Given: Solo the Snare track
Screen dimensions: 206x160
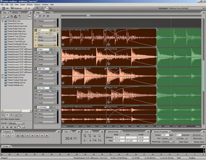Looking at the screenshot, I should [x=54, y=49].
